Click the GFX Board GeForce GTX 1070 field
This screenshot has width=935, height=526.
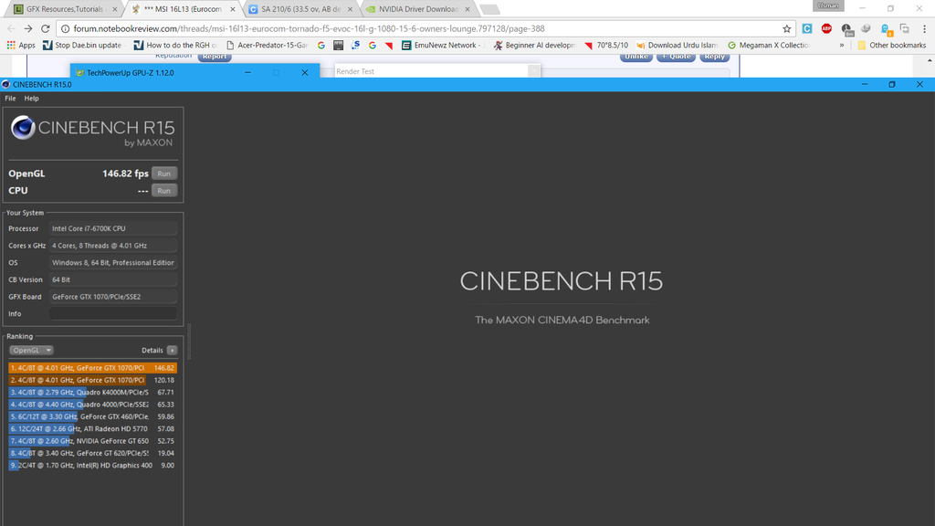(112, 297)
